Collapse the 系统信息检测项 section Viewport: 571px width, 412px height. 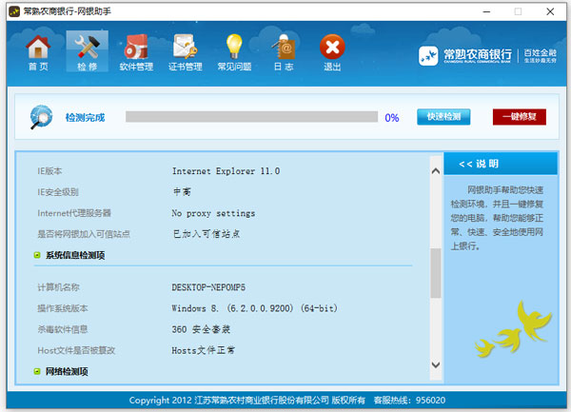pyautogui.click(x=37, y=255)
